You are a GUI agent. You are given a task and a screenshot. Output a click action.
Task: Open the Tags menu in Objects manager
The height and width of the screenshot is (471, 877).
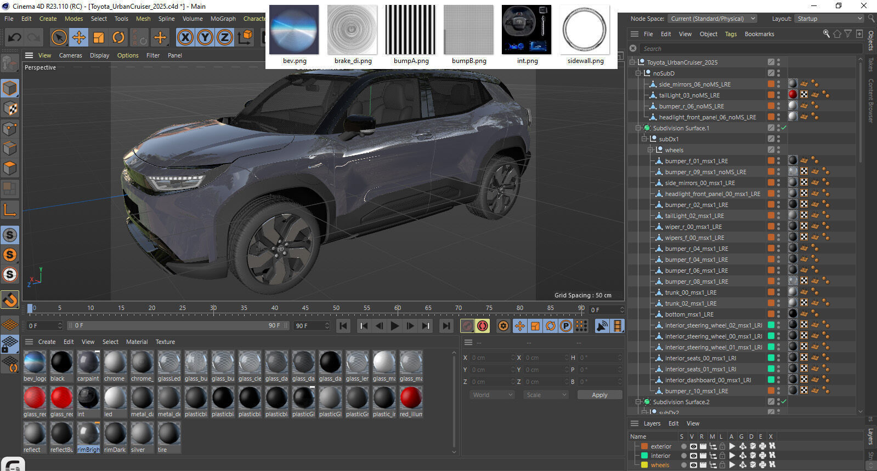click(x=731, y=34)
